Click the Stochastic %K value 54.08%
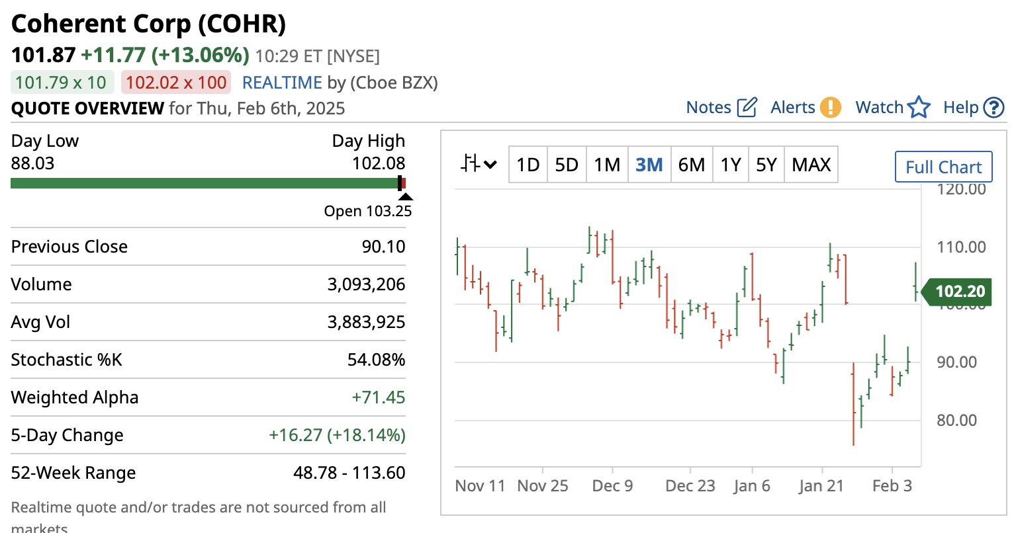1014x533 pixels. [x=376, y=360]
